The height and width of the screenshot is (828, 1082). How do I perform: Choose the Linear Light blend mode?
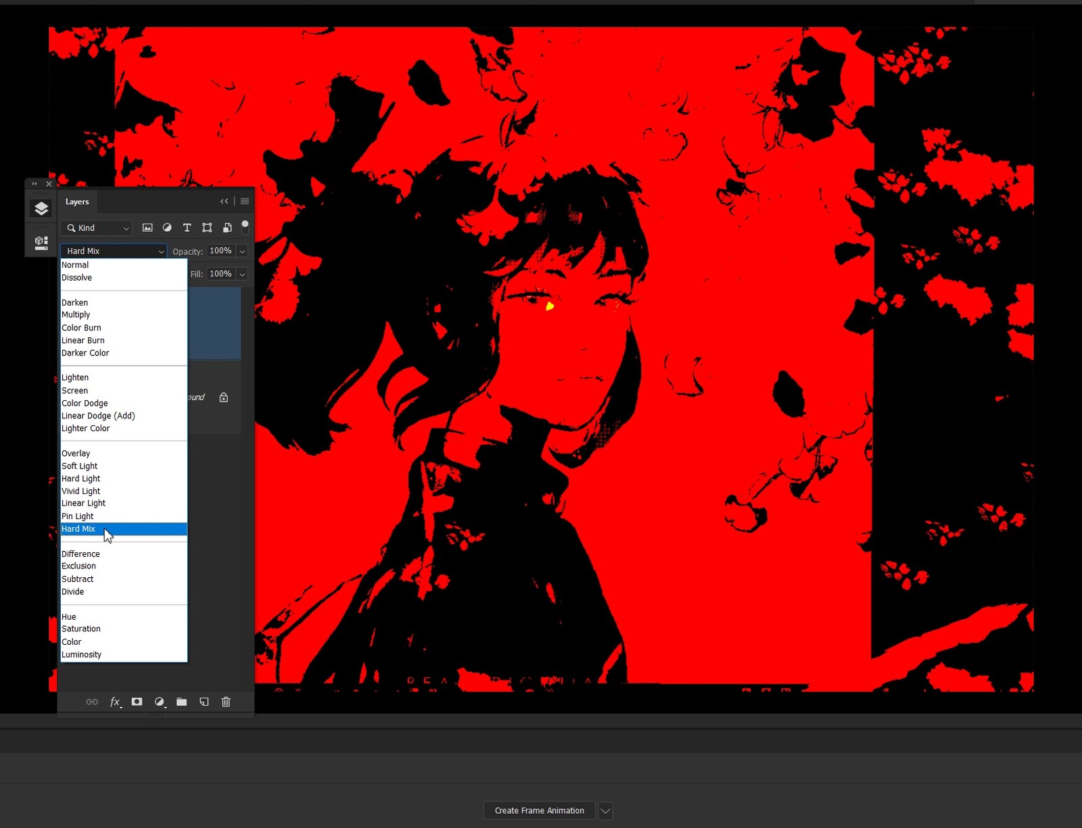point(124,504)
